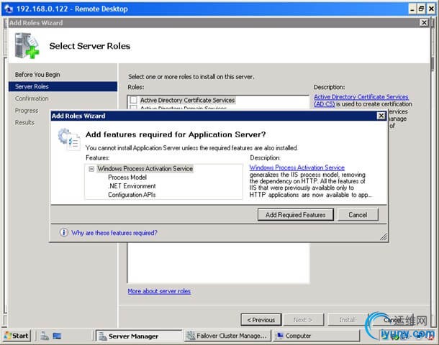Switch to Failover Cluster Manager in the taskbar

coord(227,336)
